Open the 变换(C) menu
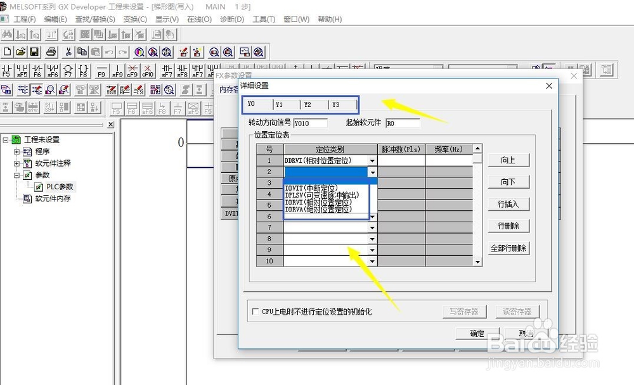 click(x=135, y=19)
